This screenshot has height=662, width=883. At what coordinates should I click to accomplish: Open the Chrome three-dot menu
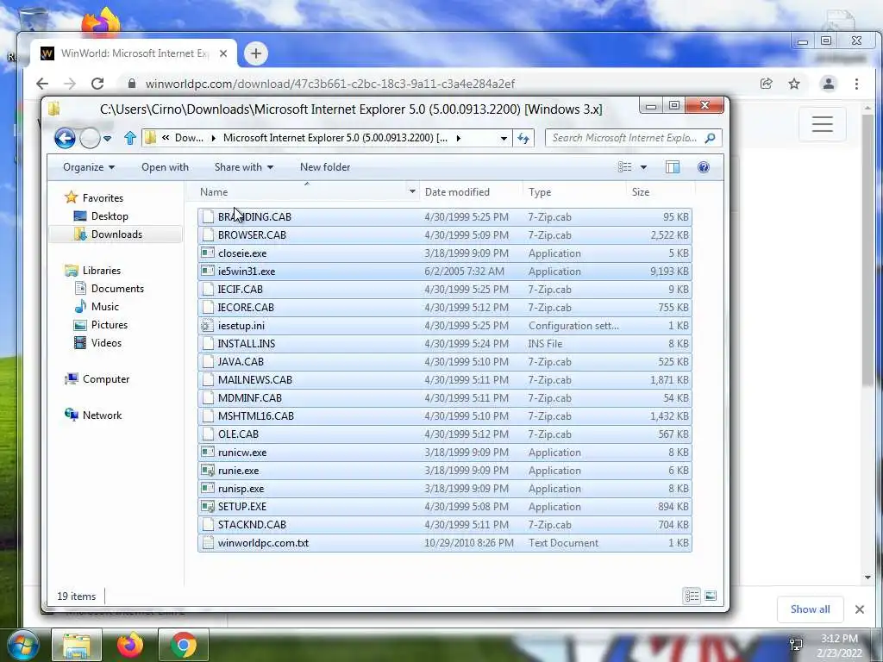tap(856, 84)
